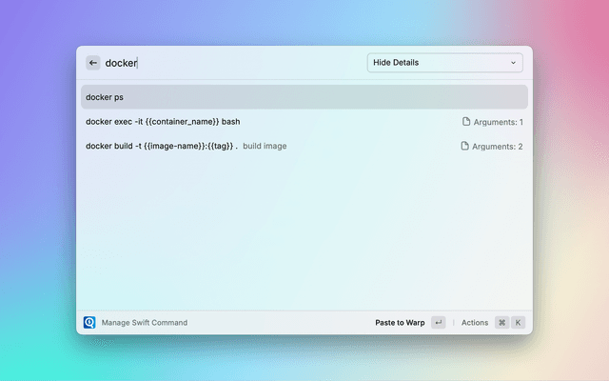Viewport: 609px width, 381px height.
Task: Click the 'build image' description text
Action: 265,146
